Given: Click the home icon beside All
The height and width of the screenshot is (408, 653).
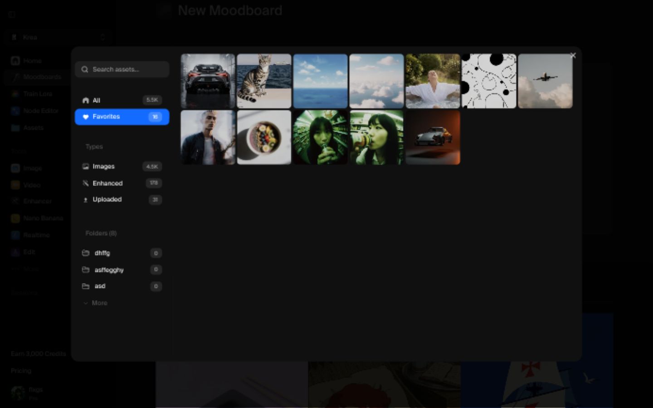Looking at the screenshot, I should pos(86,100).
